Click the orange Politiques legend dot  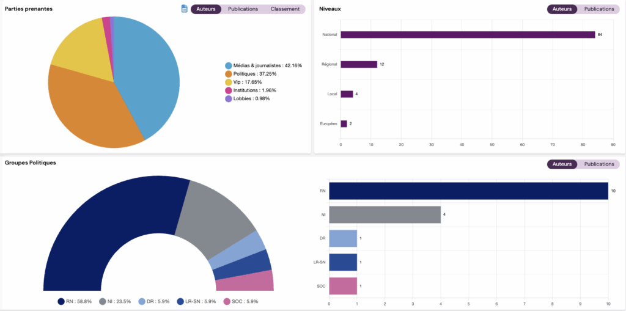[229, 73]
